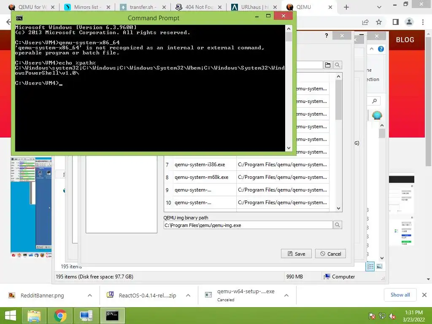This screenshot has height=324, width=432.
Task: Click the Command Prompt scroll up arrow
Action: (289, 29)
